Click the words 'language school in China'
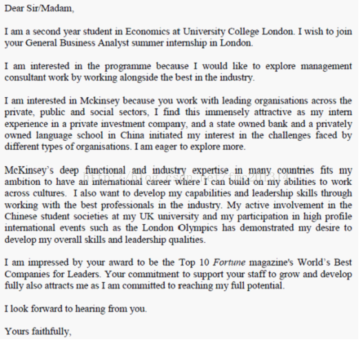The height and width of the screenshot is (340, 359). (x=90, y=135)
